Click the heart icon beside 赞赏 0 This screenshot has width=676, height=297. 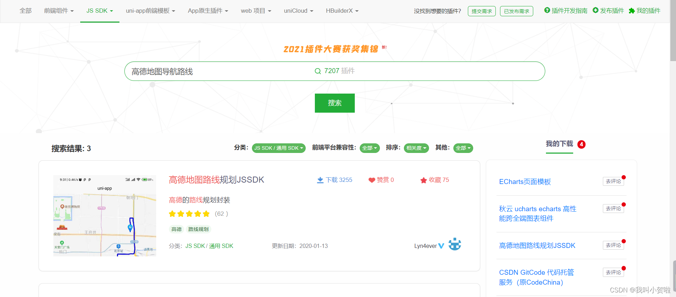pos(371,180)
